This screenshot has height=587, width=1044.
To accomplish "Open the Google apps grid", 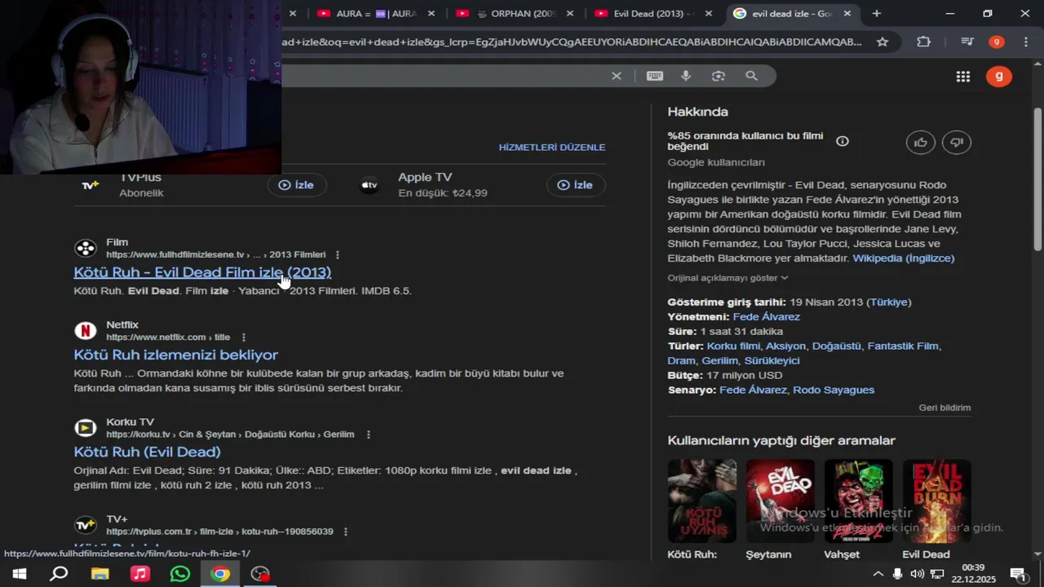I will 963,77.
